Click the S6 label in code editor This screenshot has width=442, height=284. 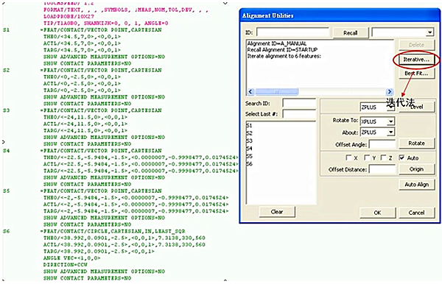pos(6,231)
